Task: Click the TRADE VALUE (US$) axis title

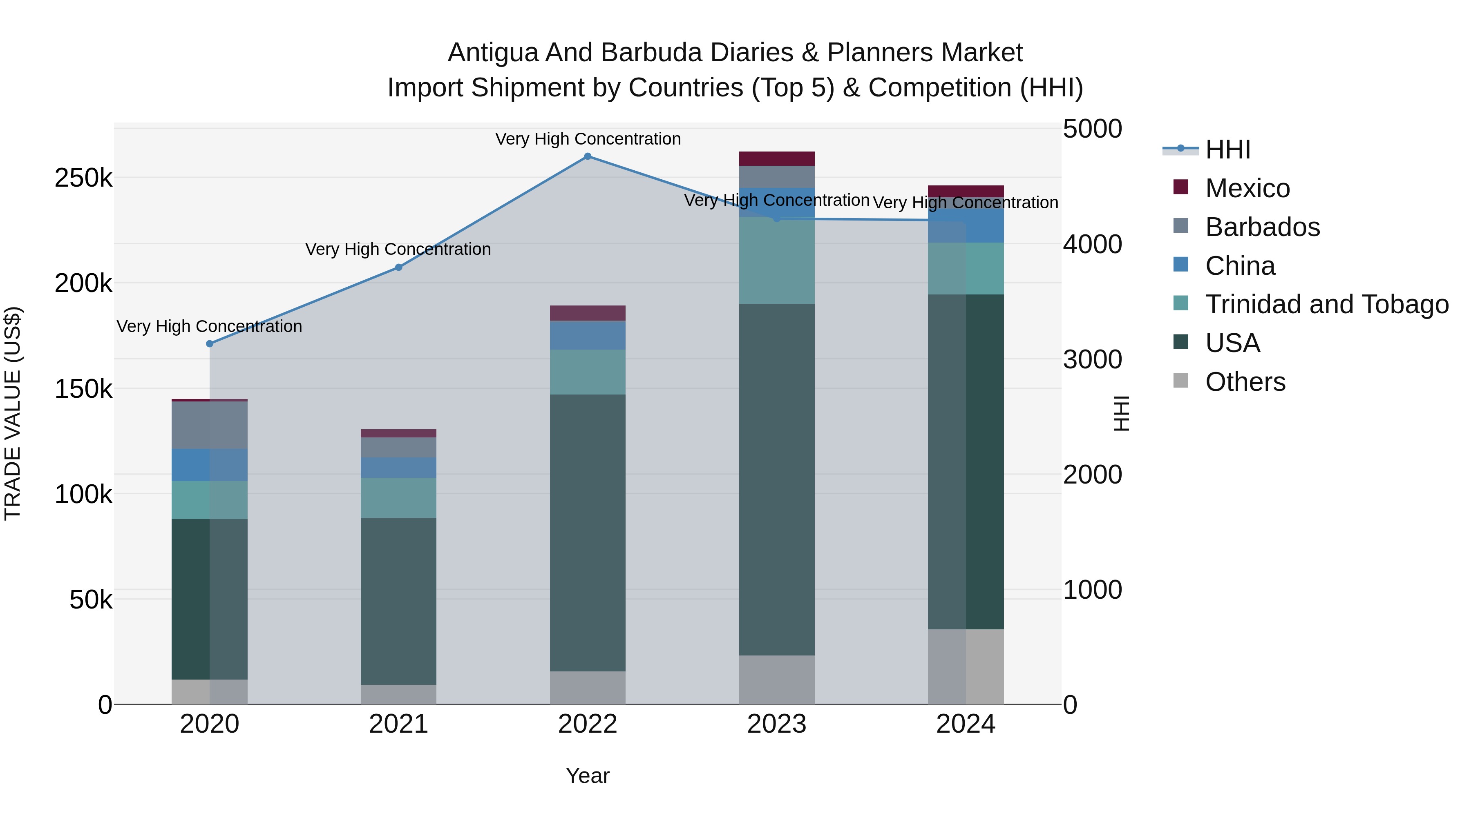Action: point(13,414)
